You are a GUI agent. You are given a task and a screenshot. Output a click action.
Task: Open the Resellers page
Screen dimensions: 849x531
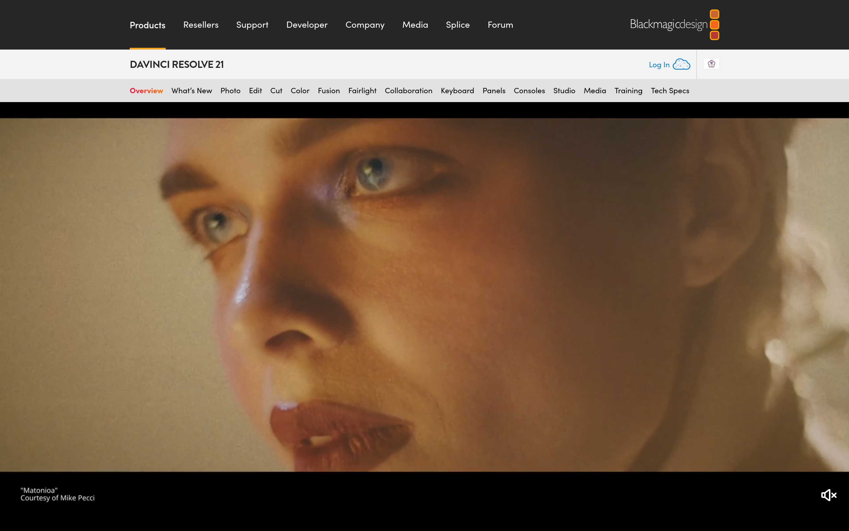point(201,25)
